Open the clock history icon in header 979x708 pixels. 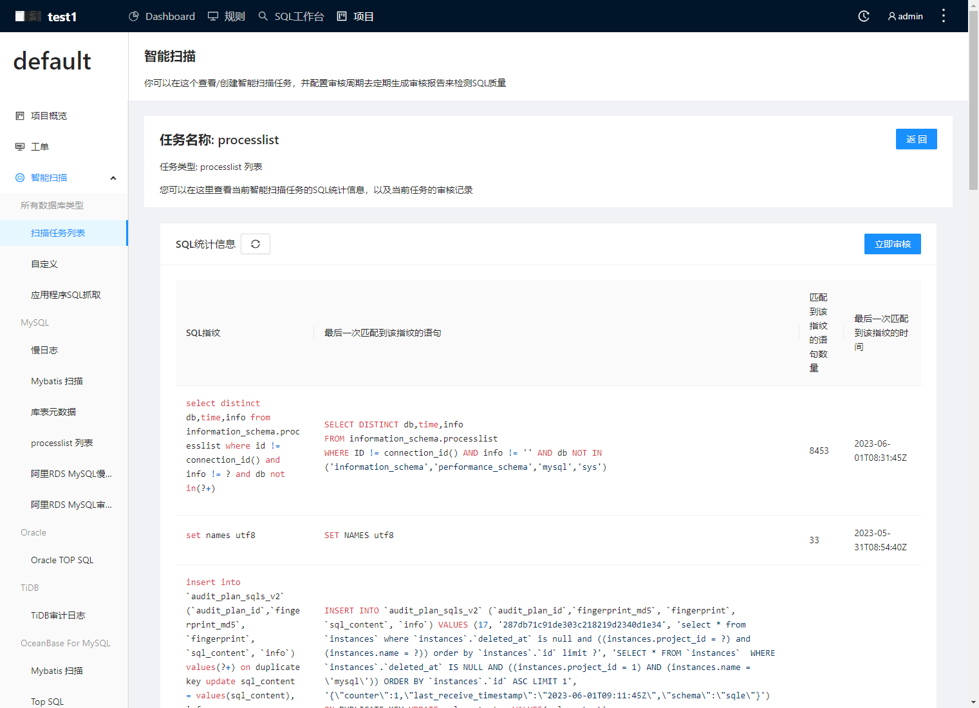pyautogui.click(x=864, y=16)
